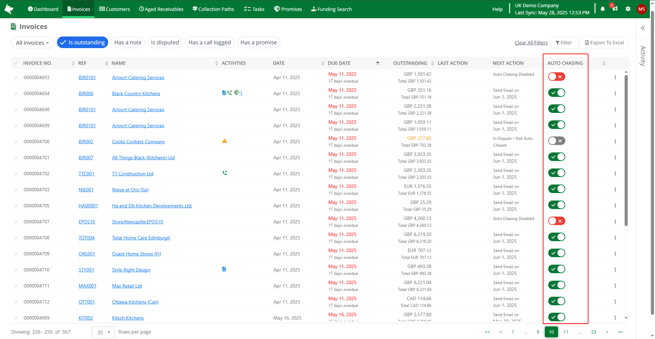The width and height of the screenshot is (655, 339).
Task: Open reference link EPOS10
Action: [x=87, y=222]
